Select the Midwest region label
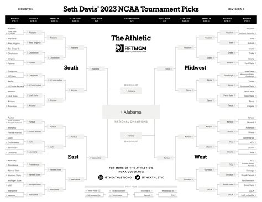This screenshot has width=262, height=202. (x=195, y=67)
